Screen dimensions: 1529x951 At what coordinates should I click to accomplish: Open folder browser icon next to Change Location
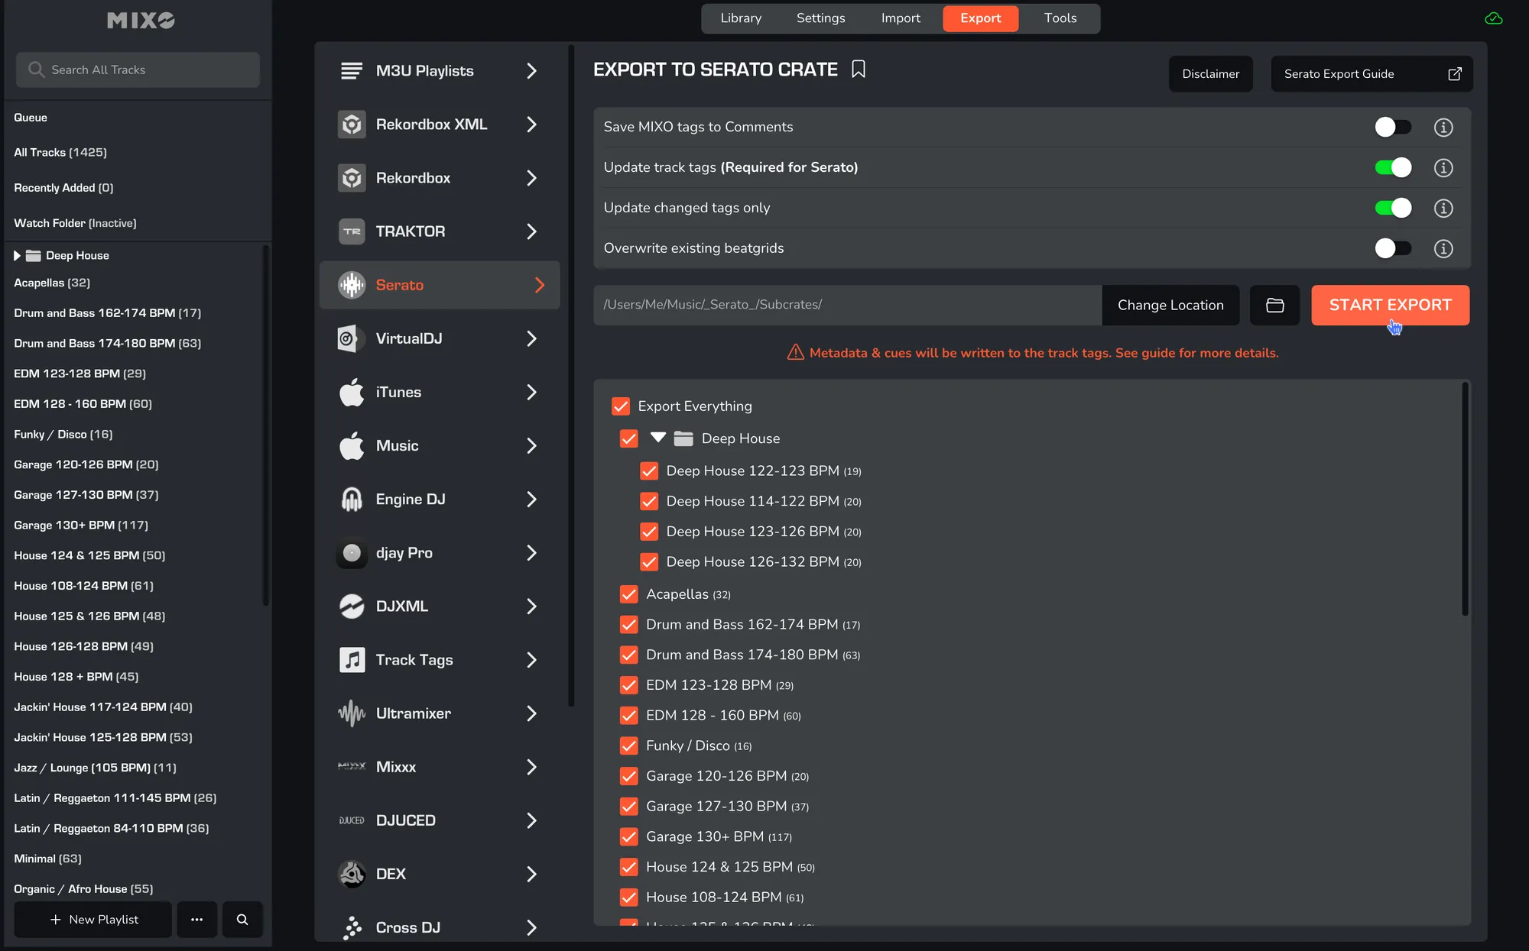(x=1274, y=306)
